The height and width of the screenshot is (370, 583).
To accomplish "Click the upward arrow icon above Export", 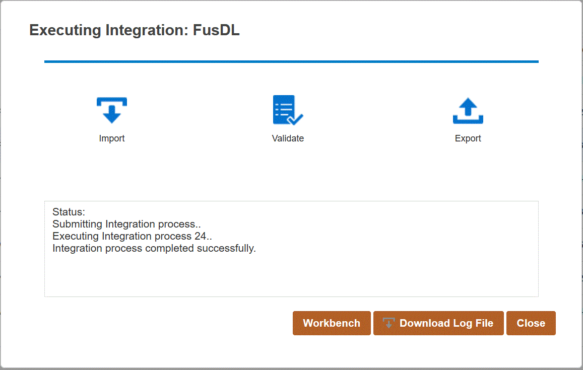I will point(467,110).
